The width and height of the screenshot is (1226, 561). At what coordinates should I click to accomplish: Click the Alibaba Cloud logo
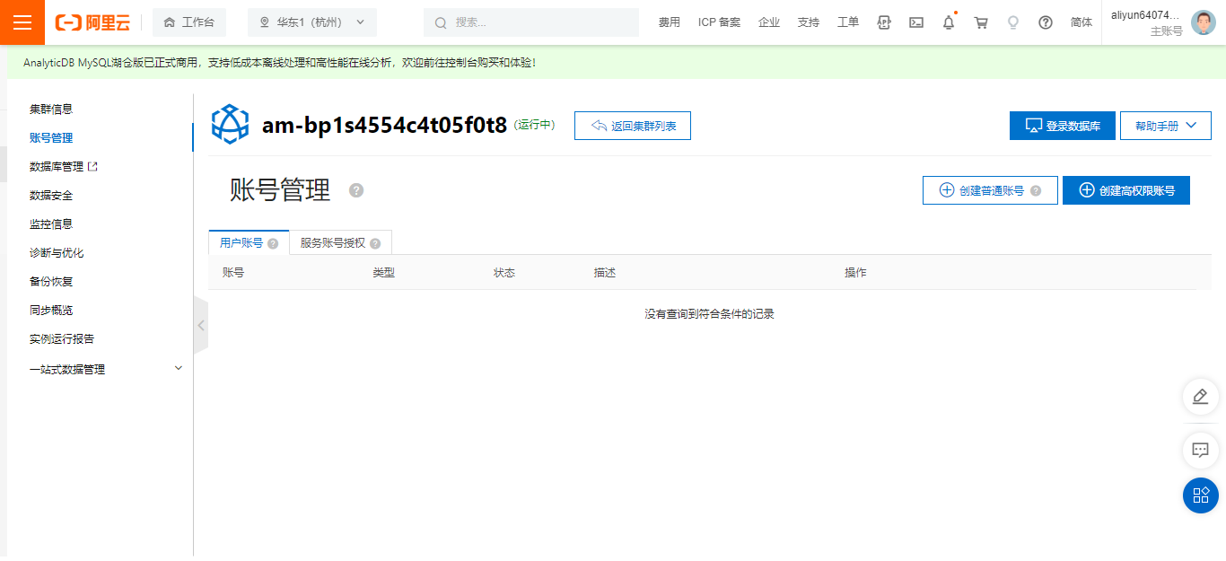(x=92, y=22)
